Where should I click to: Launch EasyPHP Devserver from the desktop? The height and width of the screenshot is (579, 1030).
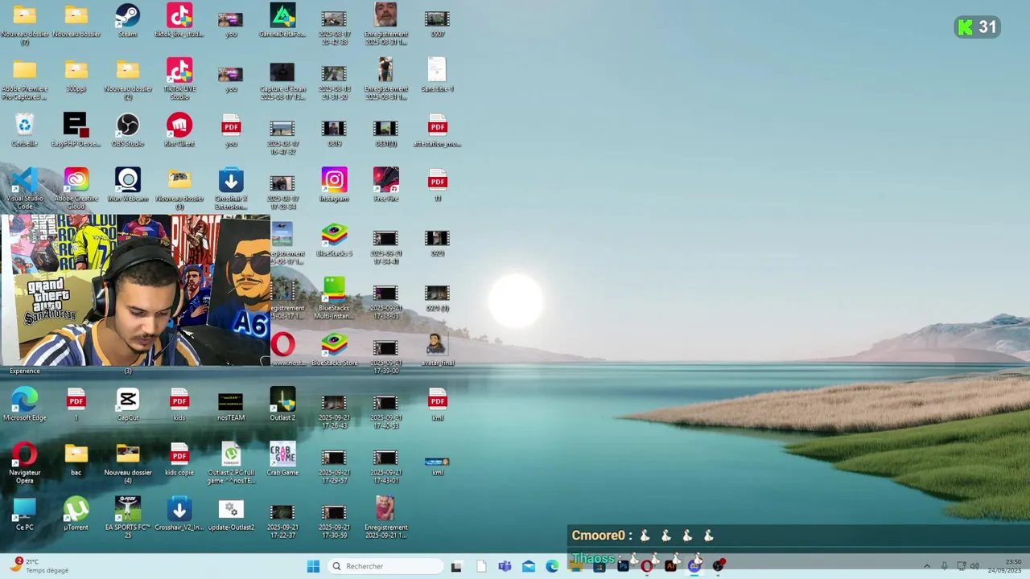pyautogui.click(x=76, y=129)
